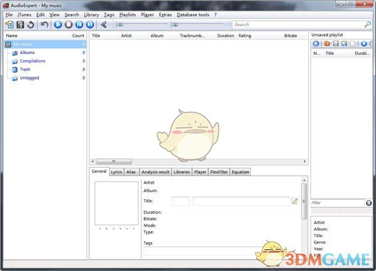The height and width of the screenshot is (271, 376).
Task: Stop playback with the grey Stop button
Action: tap(68, 24)
